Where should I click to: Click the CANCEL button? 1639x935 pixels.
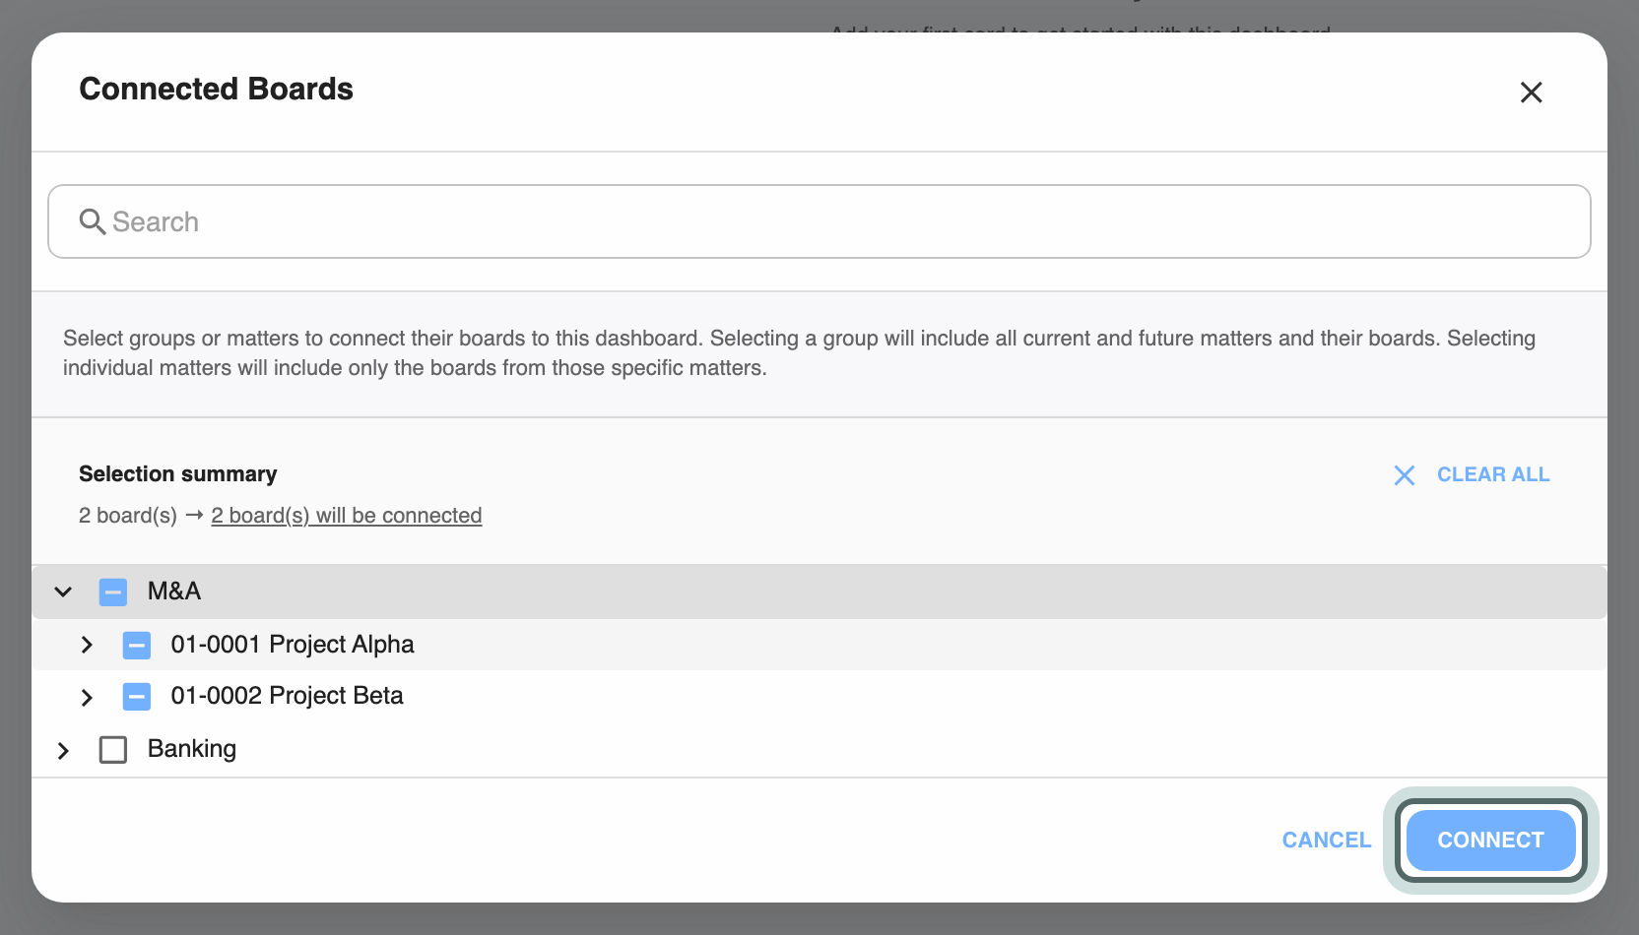(1326, 841)
